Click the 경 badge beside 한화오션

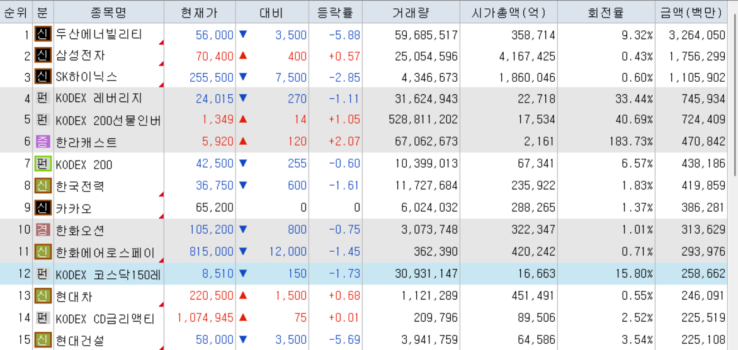pos(42,230)
